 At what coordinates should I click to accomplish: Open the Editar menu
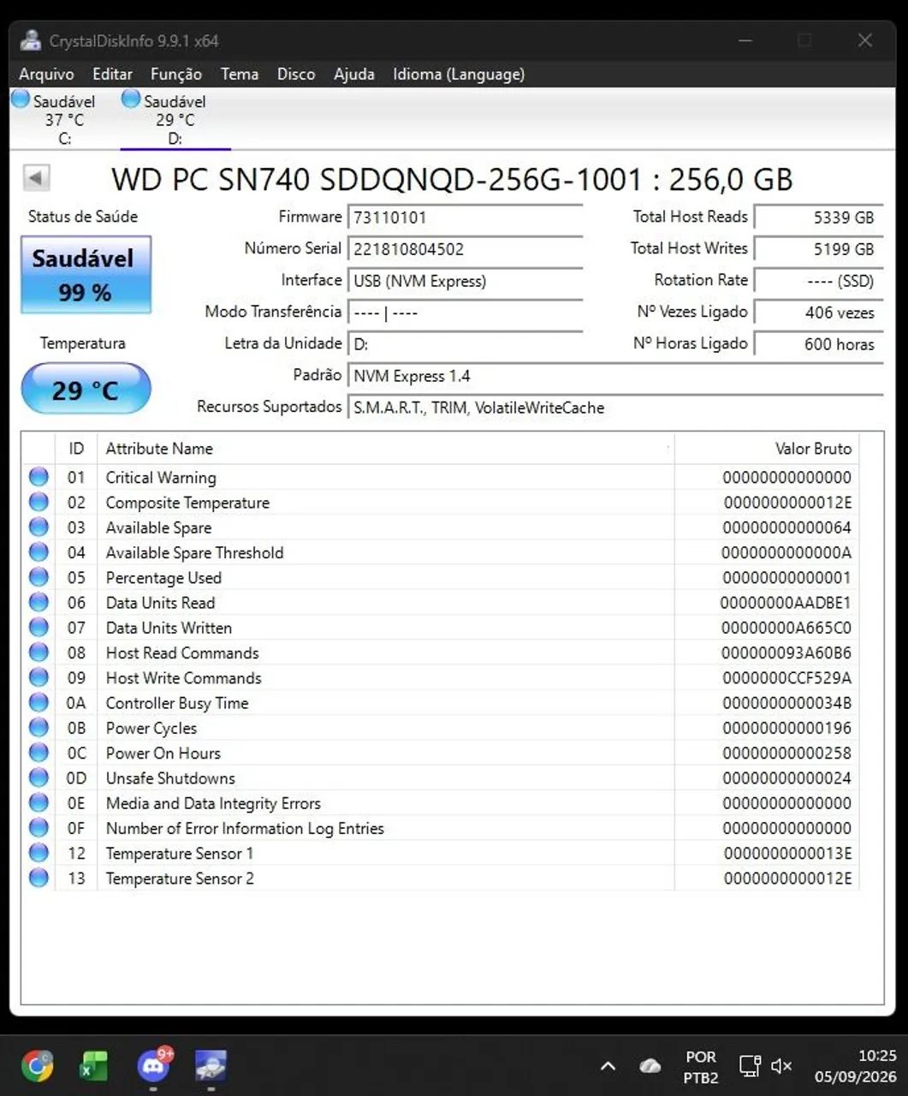click(112, 74)
